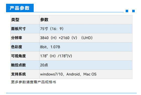The image size is (141, 95).
Task: Select the 类型 column header cell
Action: [25, 20]
